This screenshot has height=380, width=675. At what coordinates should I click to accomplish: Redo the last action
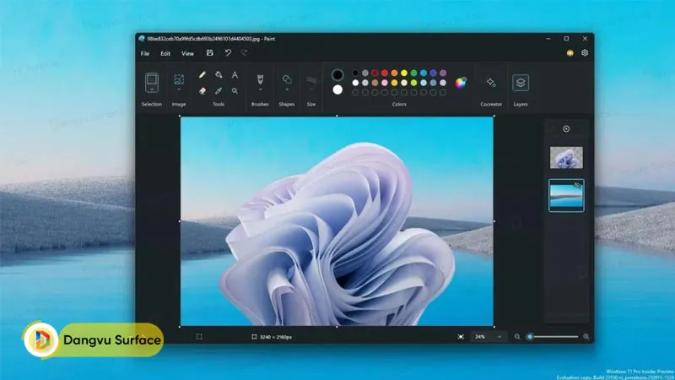click(x=244, y=53)
